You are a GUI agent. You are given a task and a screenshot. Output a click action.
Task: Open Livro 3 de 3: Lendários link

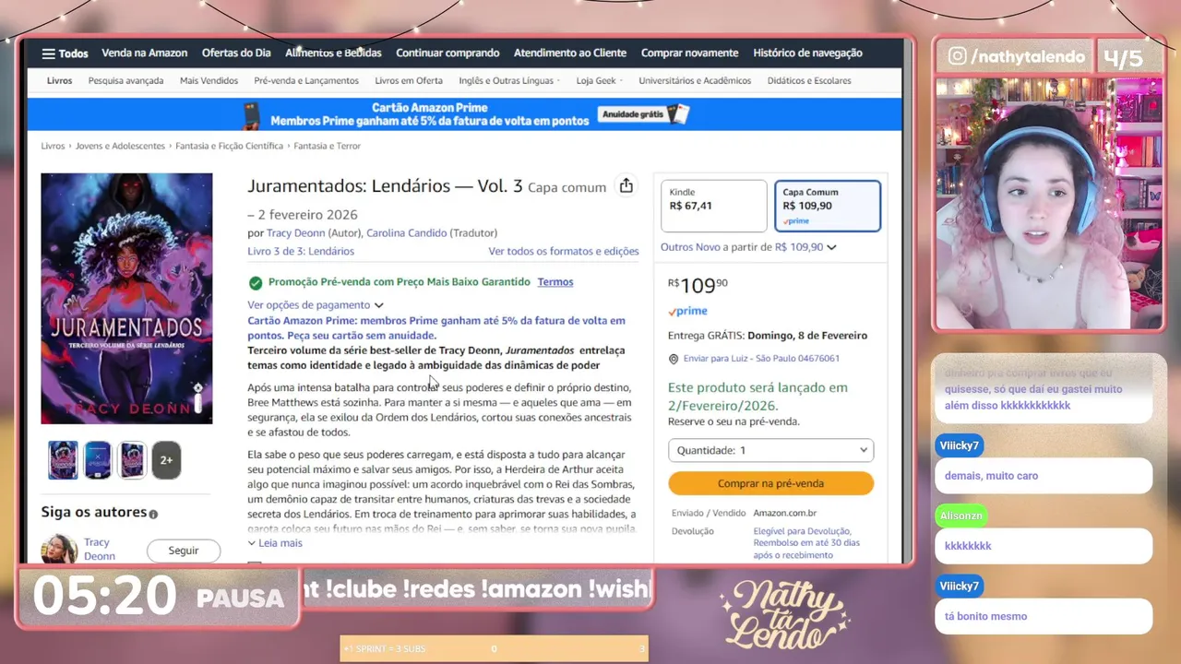pyautogui.click(x=301, y=251)
